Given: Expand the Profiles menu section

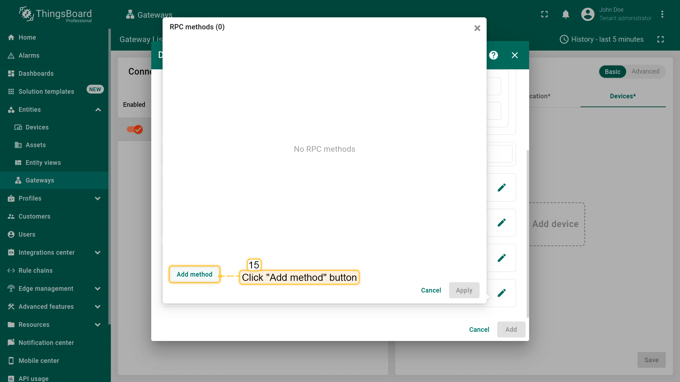Looking at the screenshot, I should (98, 198).
